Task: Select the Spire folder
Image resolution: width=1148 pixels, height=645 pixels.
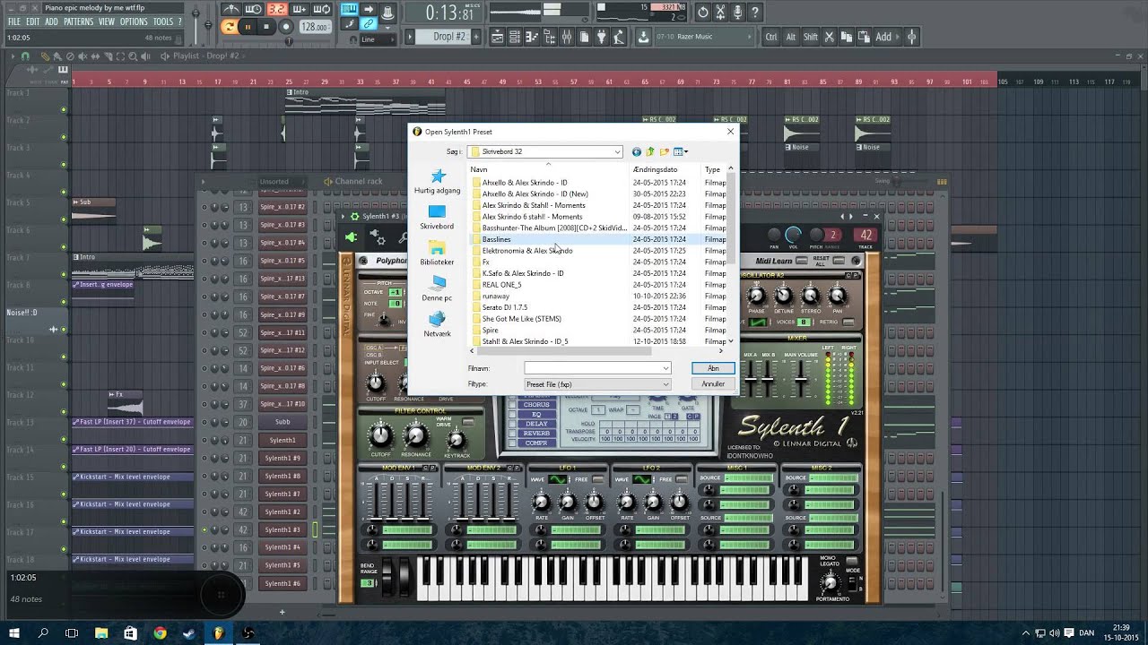Action: 490,331
